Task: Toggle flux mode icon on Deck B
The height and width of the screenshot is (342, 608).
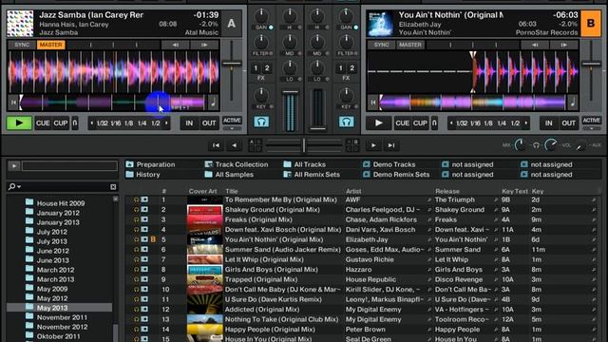Action: click(x=434, y=123)
